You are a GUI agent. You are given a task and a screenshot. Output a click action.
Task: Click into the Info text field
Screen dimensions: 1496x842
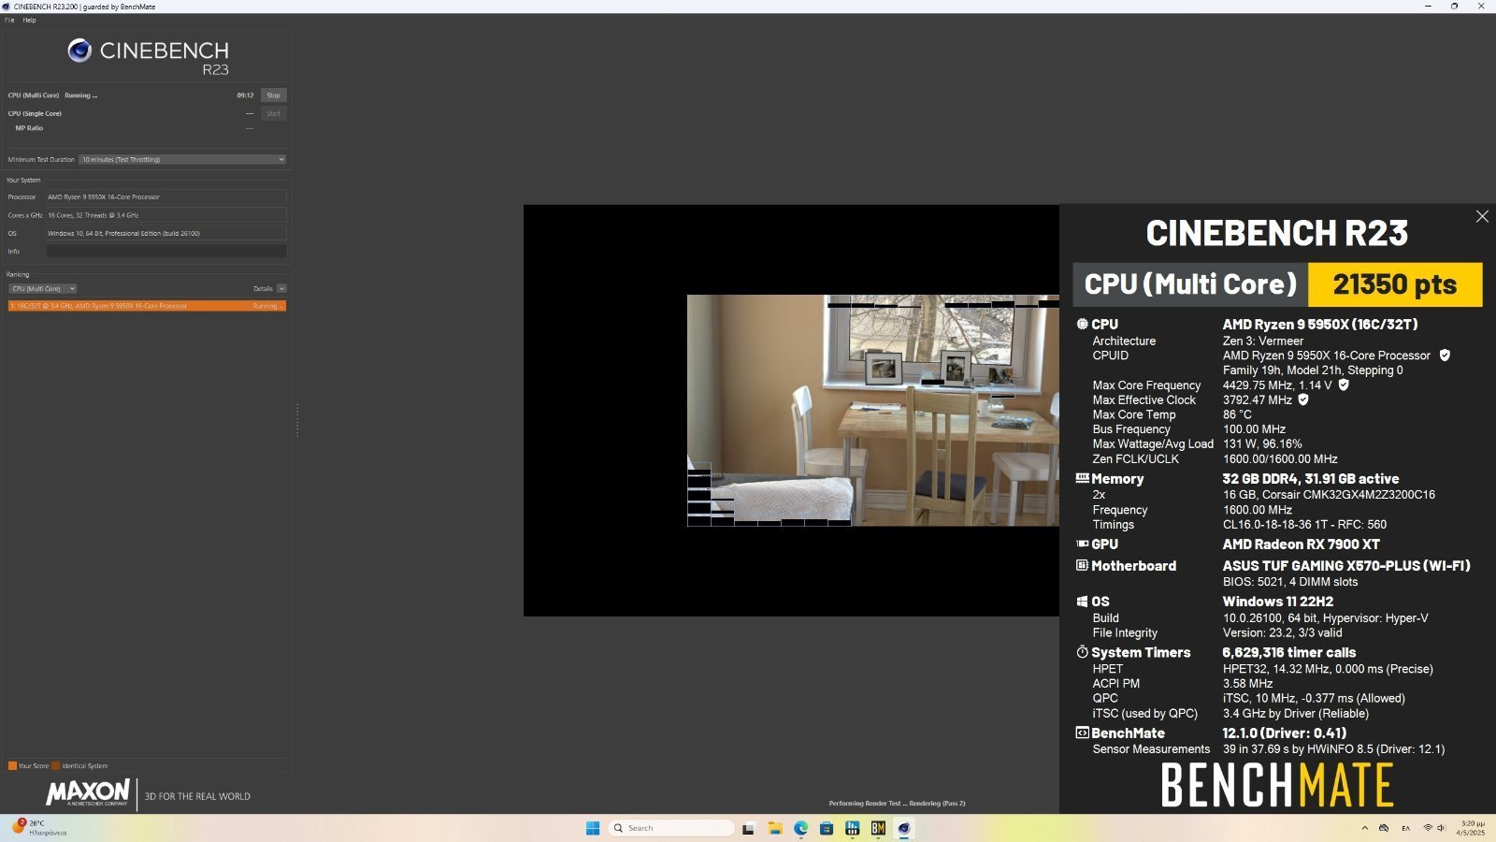166,251
